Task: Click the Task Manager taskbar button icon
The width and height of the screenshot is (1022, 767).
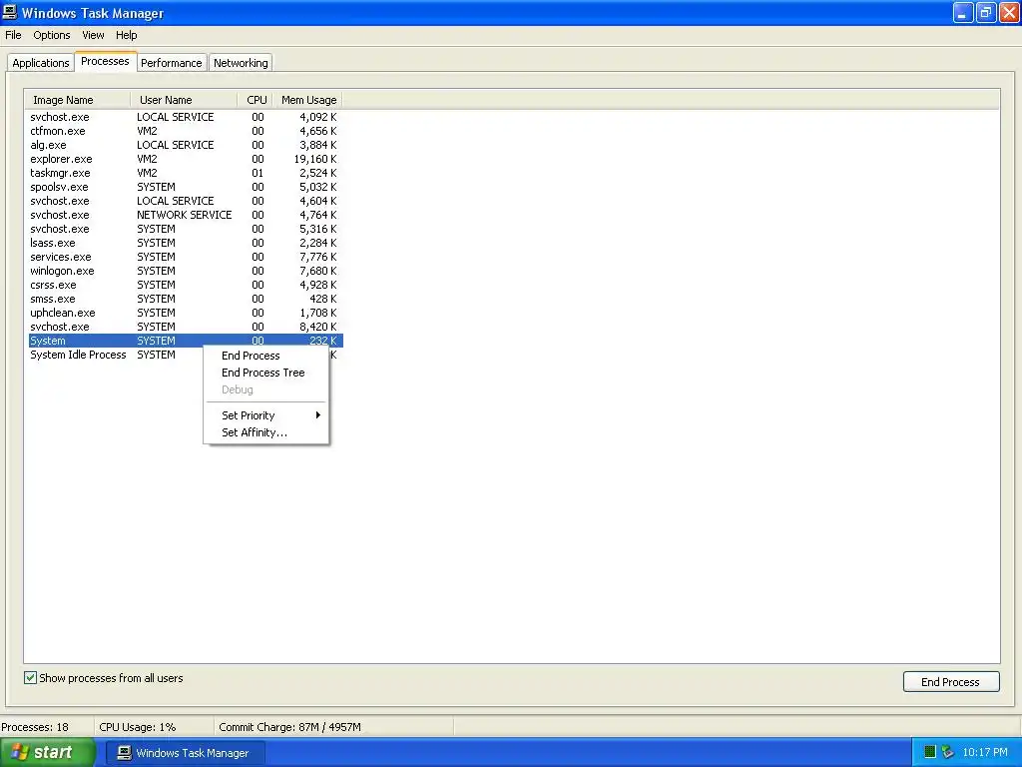Action: (124, 753)
